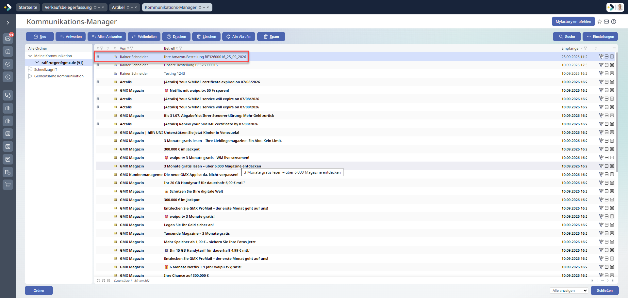Screen dimensions: 628x298
Task: Open the help question mark icon
Action: (614, 22)
